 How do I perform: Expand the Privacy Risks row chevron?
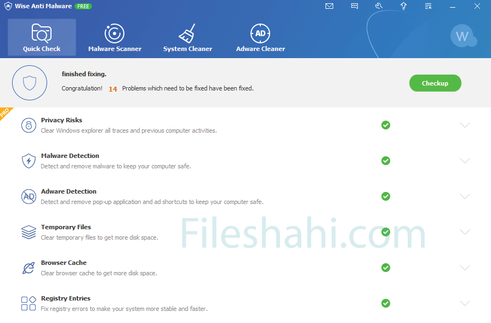tap(465, 125)
